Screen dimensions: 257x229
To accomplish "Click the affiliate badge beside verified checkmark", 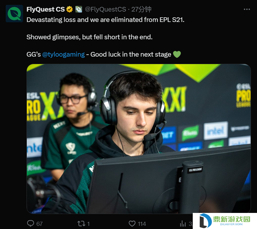I will [x=79, y=9].
